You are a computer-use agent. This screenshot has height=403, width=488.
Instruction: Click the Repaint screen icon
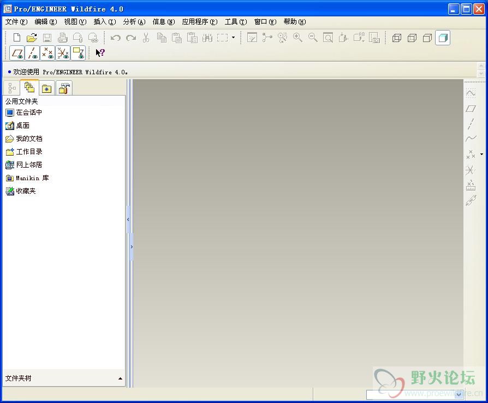click(x=252, y=38)
